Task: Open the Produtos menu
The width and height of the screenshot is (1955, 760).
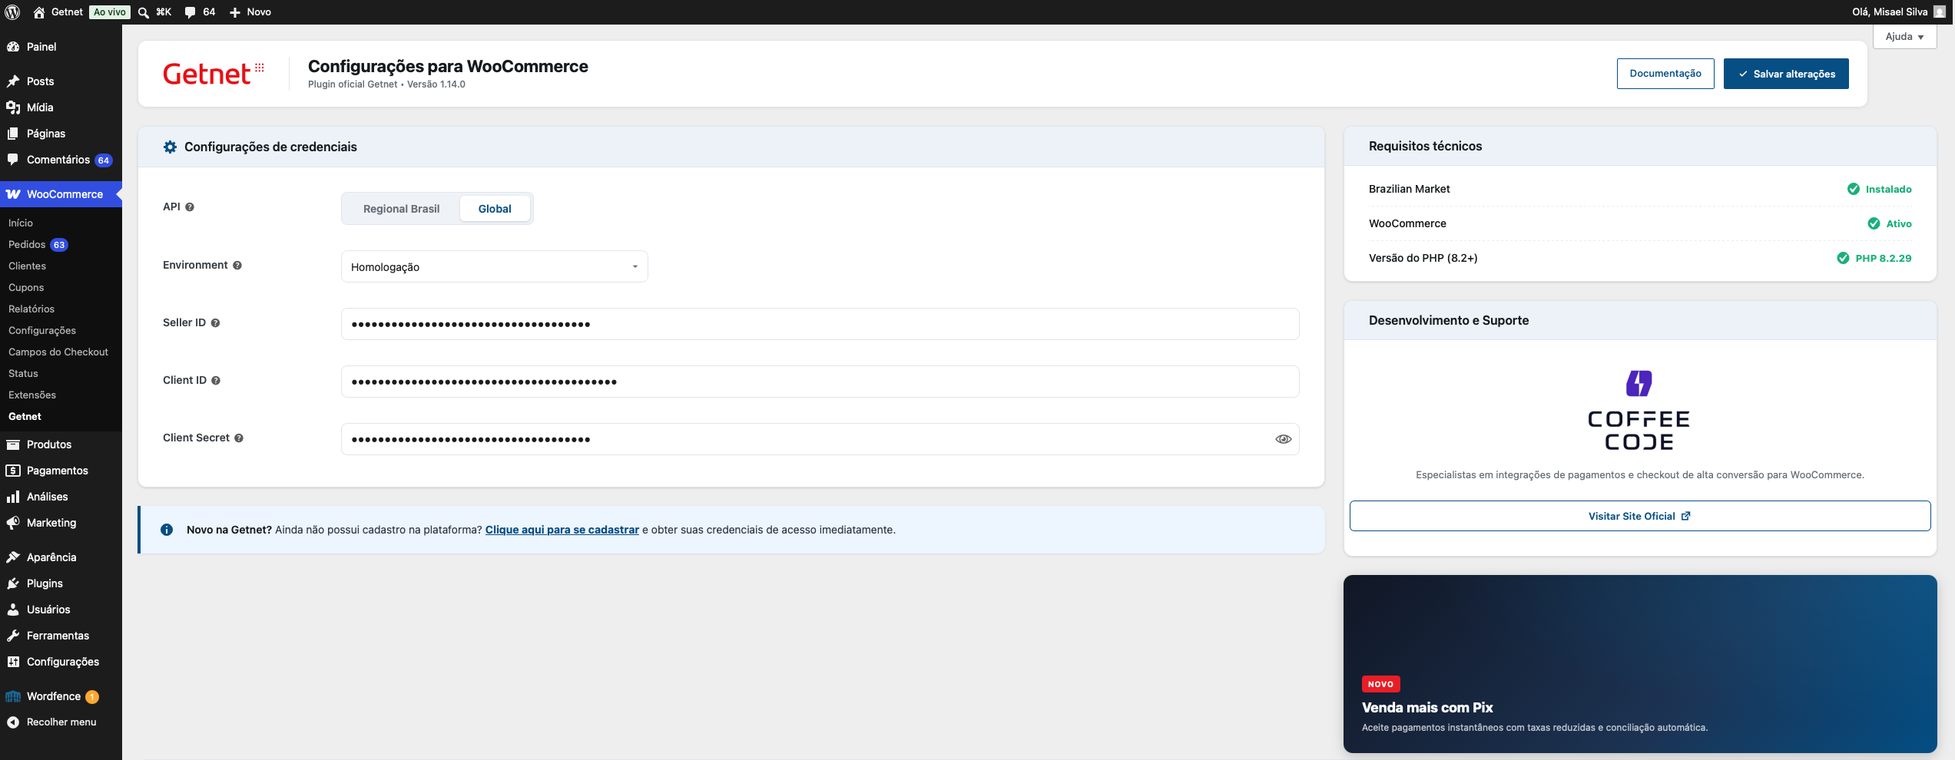Action: pyautogui.click(x=49, y=444)
